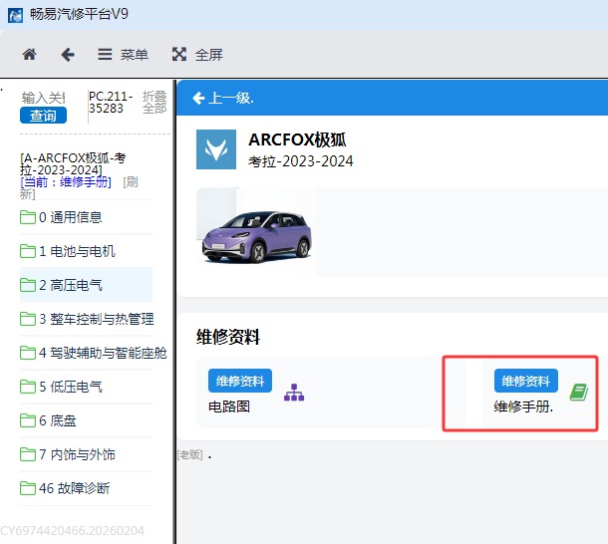
Task: Click the back arrow in toolbar
Action: click(x=68, y=54)
